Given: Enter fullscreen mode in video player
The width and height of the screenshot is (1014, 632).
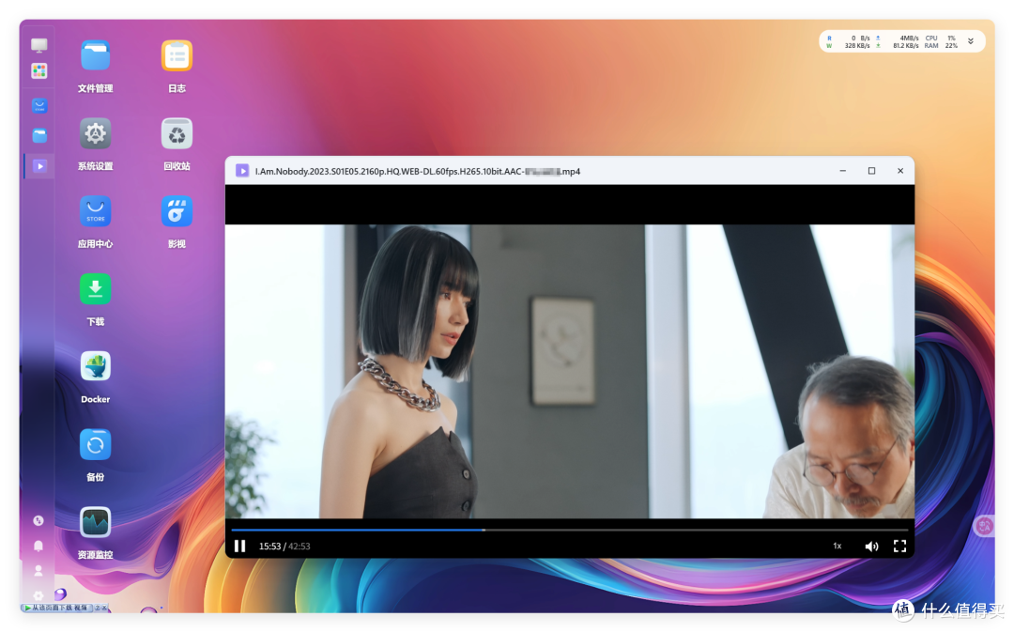Looking at the screenshot, I should pos(899,547).
